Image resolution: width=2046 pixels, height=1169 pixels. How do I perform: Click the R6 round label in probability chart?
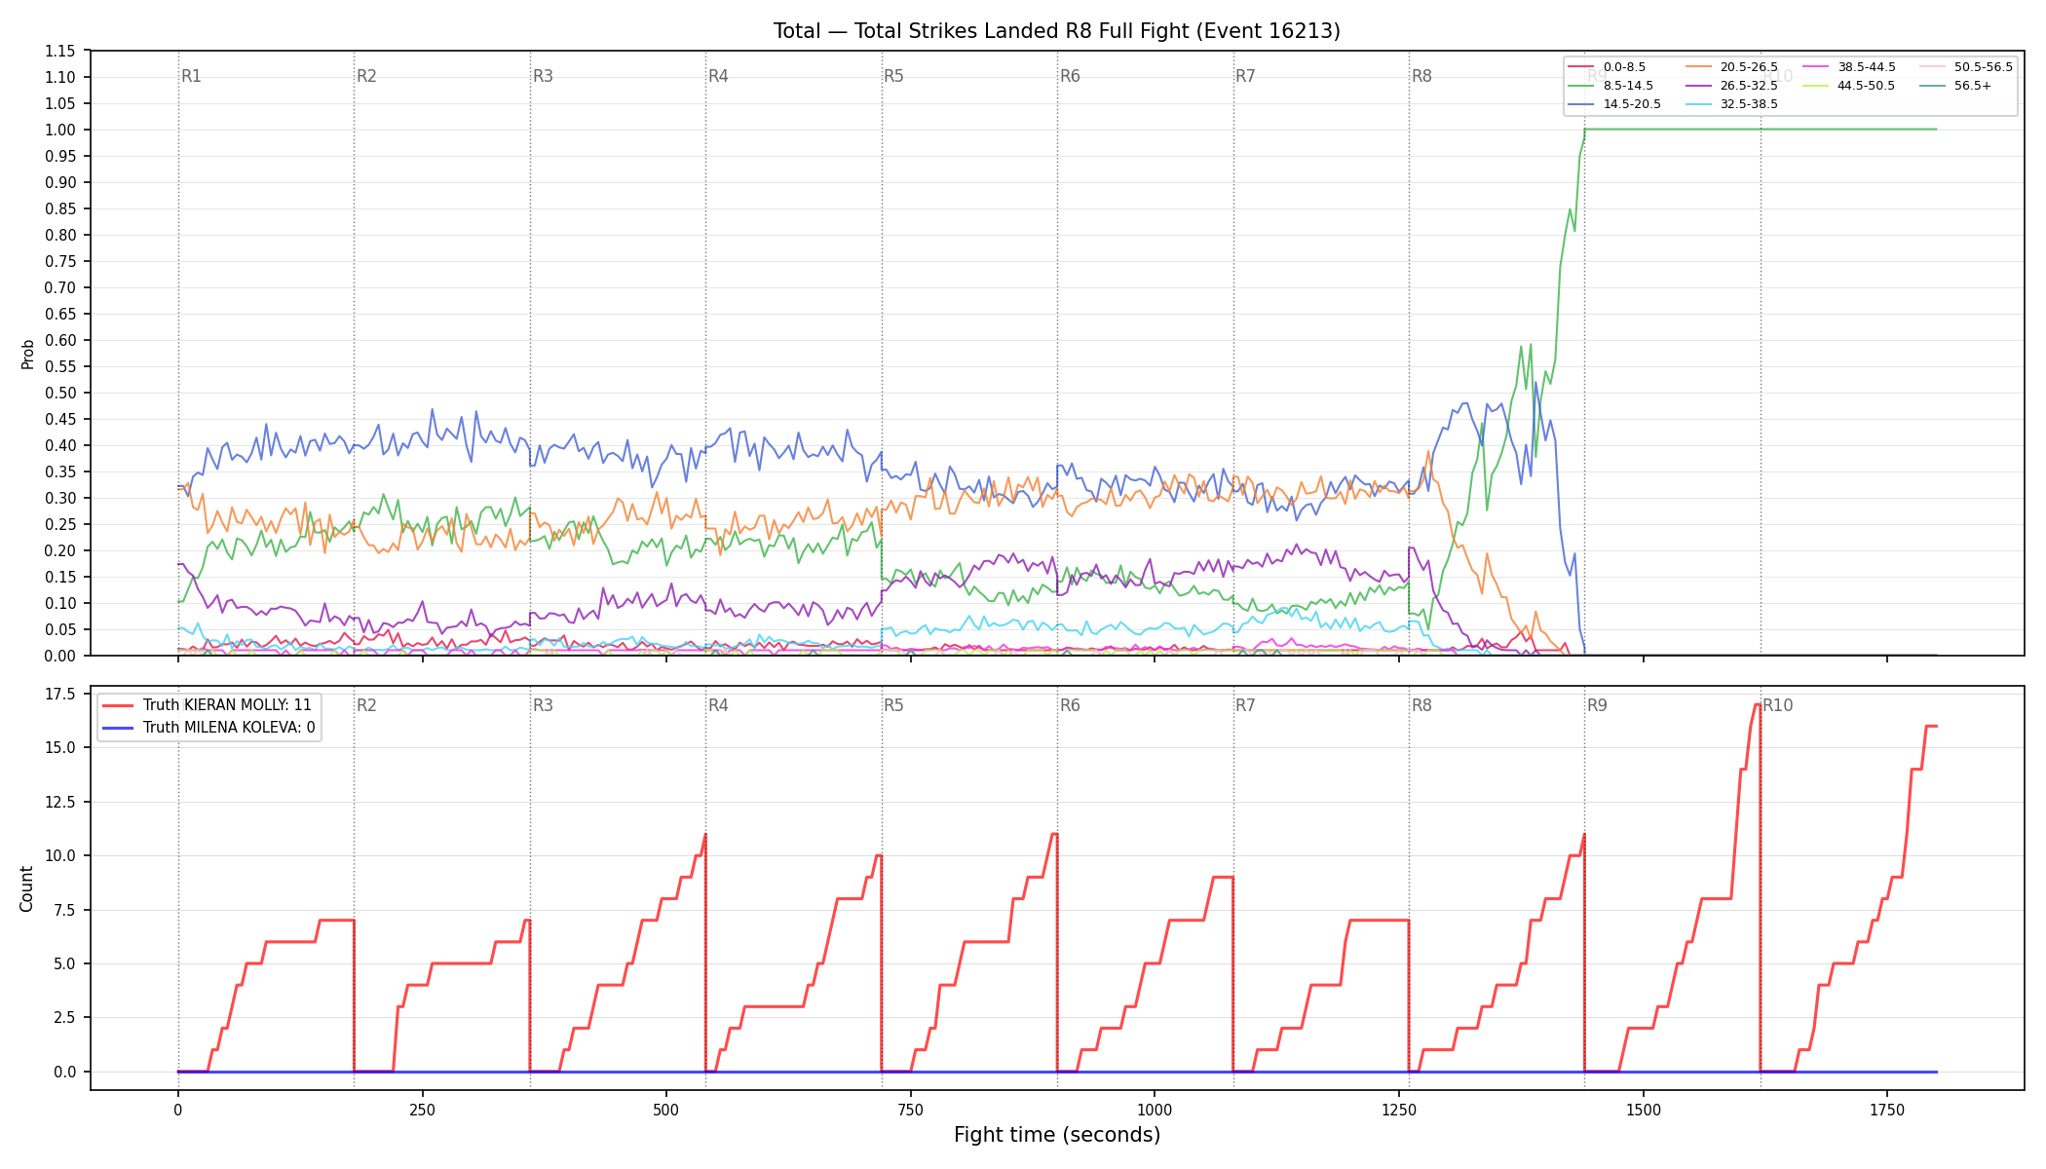[x=1070, y=76]
